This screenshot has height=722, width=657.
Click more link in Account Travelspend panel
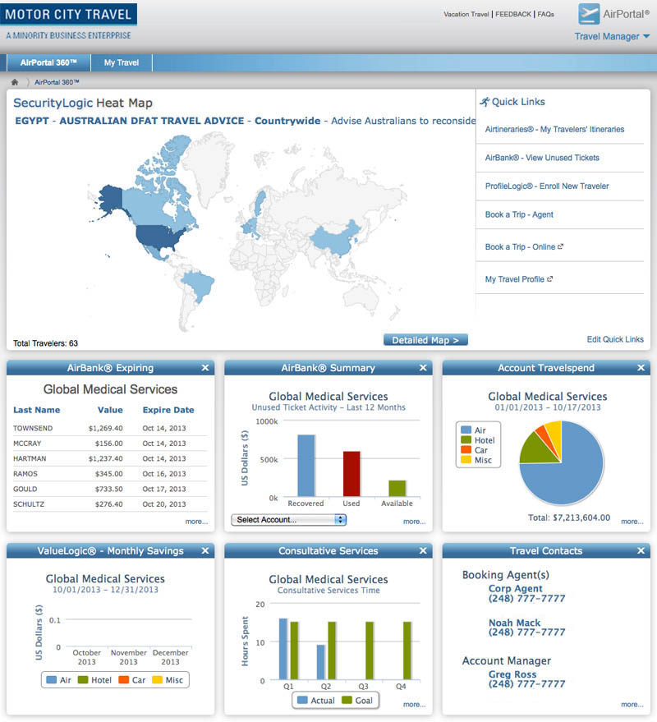click(632, 522)
